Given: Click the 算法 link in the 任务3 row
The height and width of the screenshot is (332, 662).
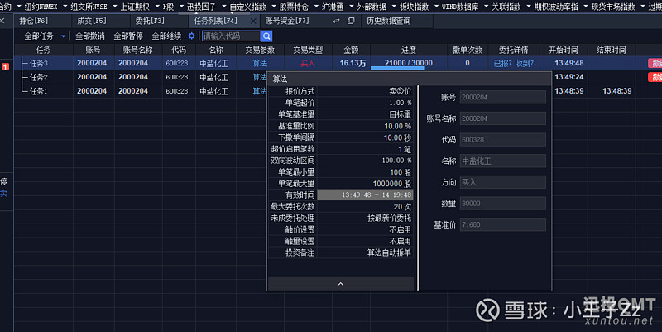Looking at the screenshot, I should pyautogui.click(x=260, y=64).
